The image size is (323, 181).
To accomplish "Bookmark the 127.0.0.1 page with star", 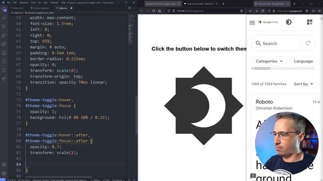I will (x=241, y=11).
